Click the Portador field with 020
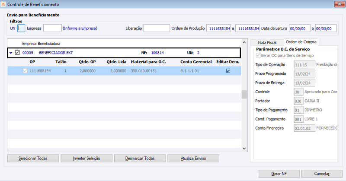Viewport: 346px width, 181px height. point(298,101)
